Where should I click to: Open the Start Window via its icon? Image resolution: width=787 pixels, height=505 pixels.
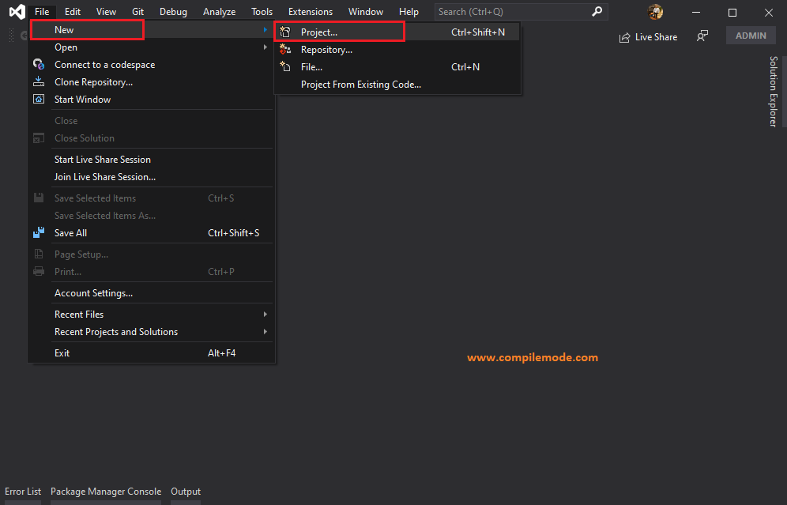(x=39, y=99)
